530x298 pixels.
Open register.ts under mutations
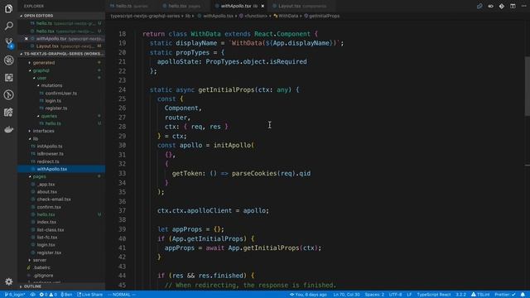coord(61,108)
